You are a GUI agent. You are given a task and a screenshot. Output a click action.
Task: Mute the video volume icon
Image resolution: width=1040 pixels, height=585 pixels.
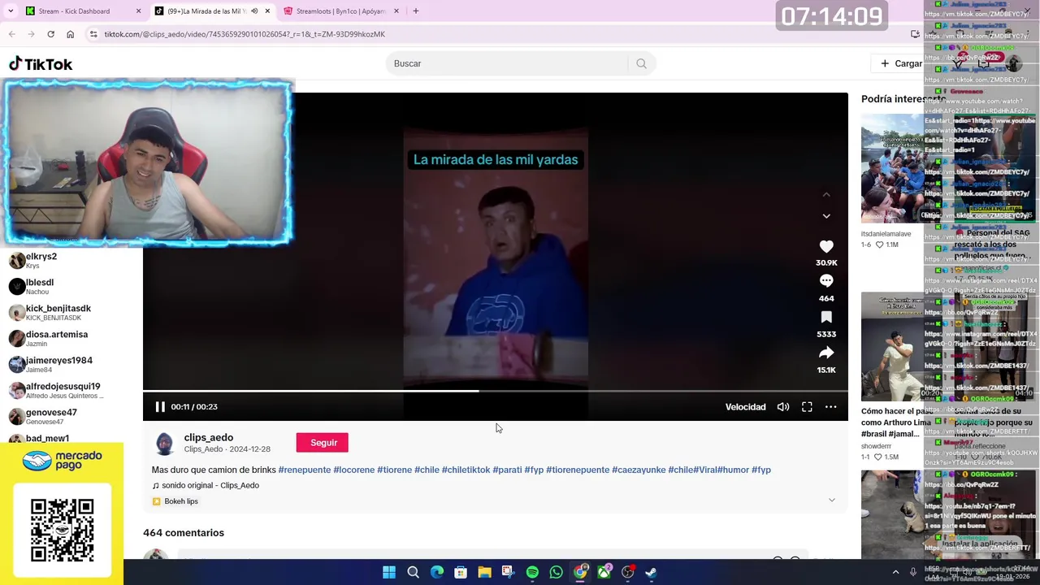783,407
